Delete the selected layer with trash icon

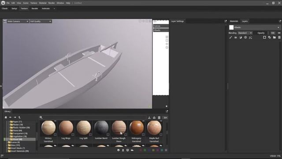pyautogui.click(x=279, y=37)
